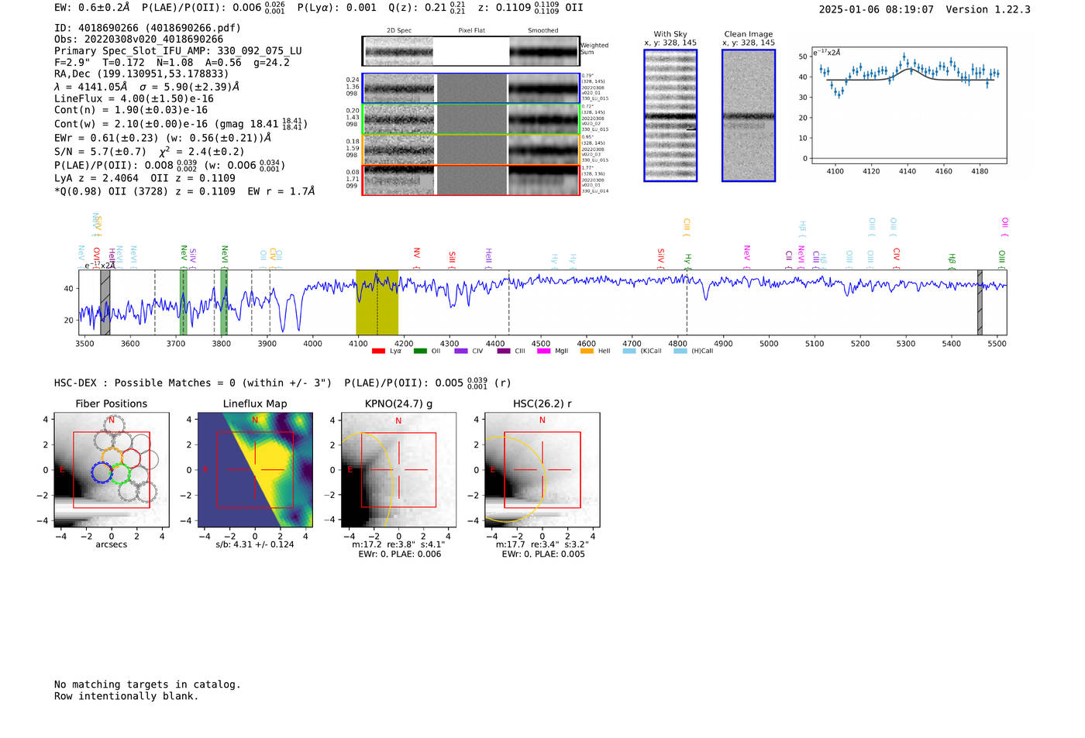Image resolution: width=1085 pixels, height=738 pixels.
Task: Click the green OII legend swatch
Action: [420, 351]
